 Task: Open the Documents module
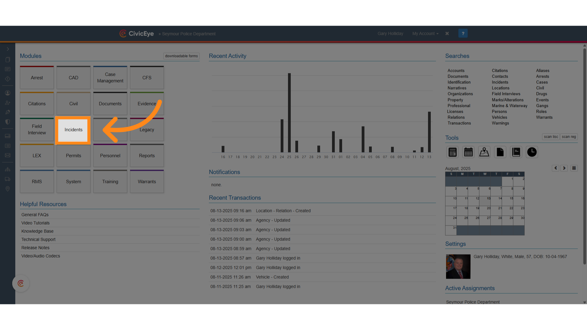(110, 104)
